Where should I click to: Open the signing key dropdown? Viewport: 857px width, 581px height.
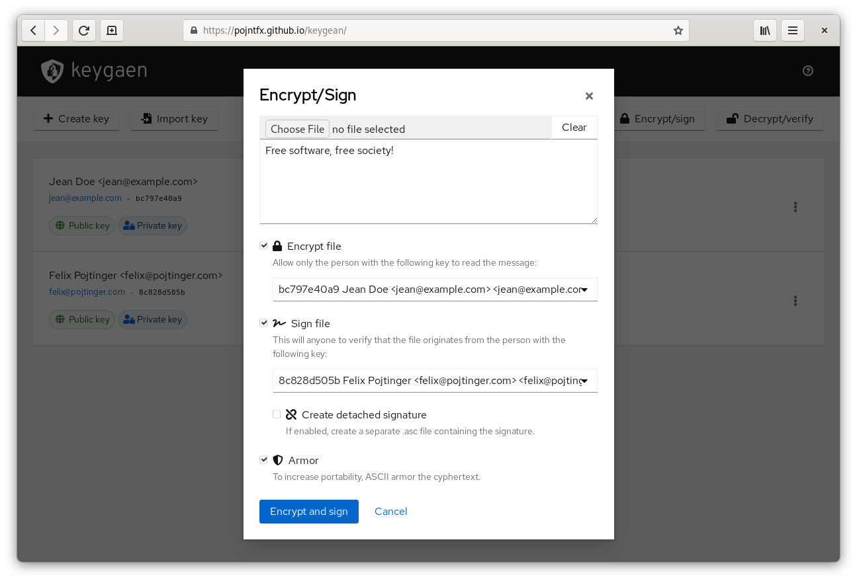click(435, 381)
